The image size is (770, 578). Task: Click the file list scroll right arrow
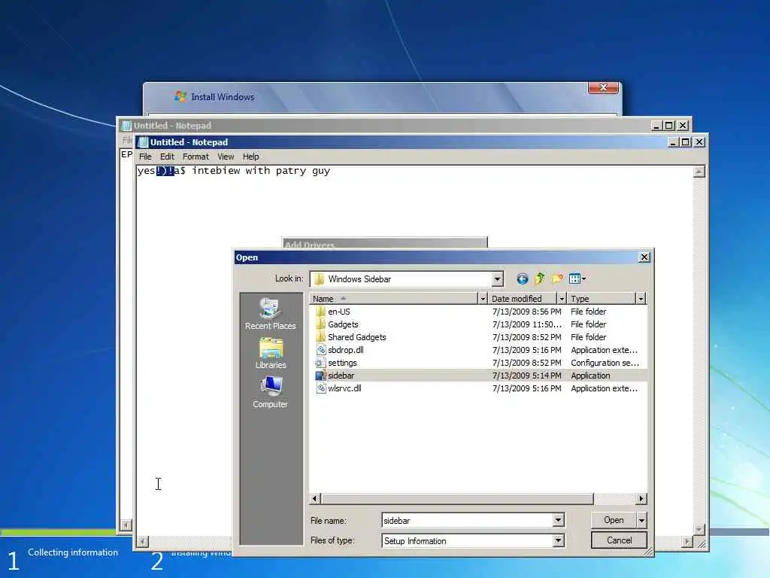click(x=641, y=499)
